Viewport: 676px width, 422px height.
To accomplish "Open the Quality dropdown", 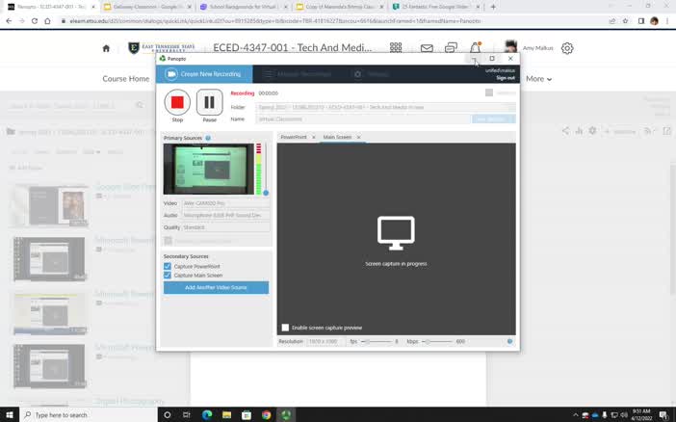I will coord(226,227).
